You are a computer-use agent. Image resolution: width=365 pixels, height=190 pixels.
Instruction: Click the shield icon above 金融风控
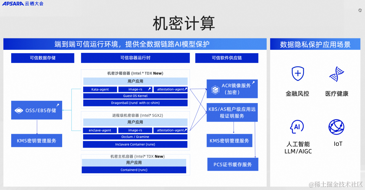(x=298, y=74)
